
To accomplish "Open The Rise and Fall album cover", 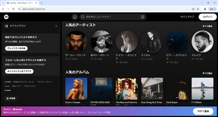I will [127, 89].
